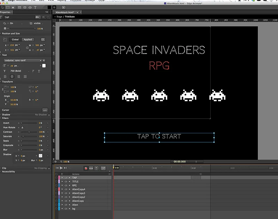Click the Stage breadcrumb link

pos(59,17)
